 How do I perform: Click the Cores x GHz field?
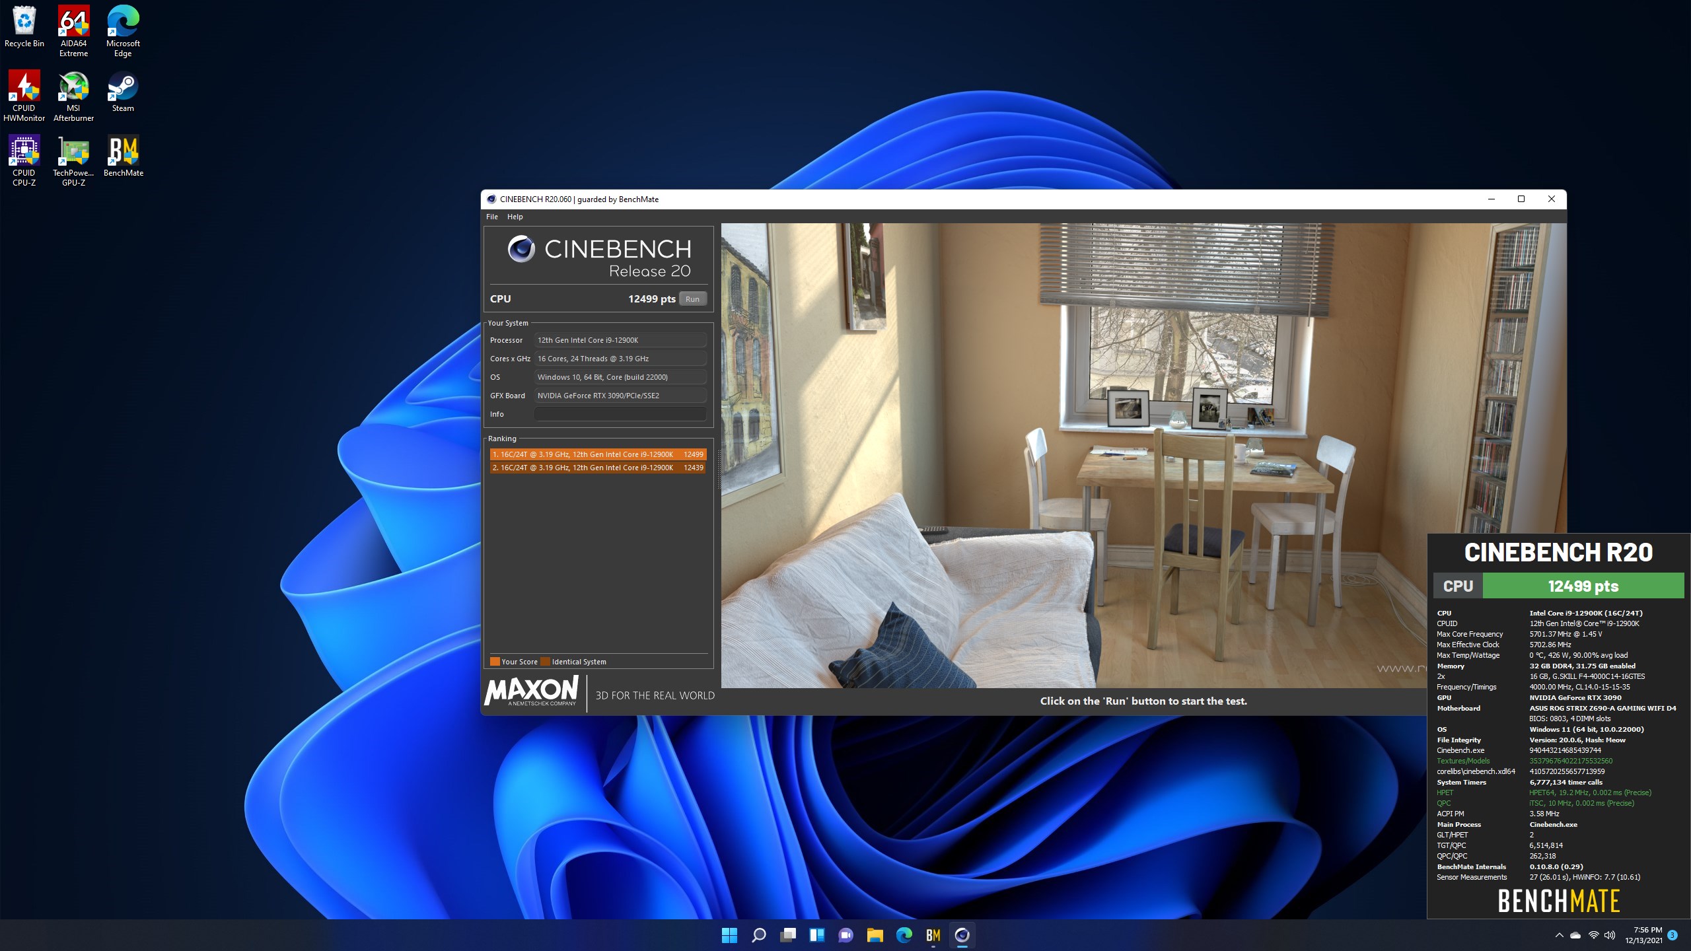click(x=620, y=359)
